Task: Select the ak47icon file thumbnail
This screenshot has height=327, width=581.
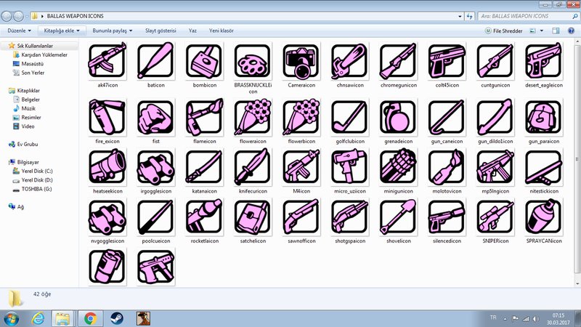Action: (107, 61)
